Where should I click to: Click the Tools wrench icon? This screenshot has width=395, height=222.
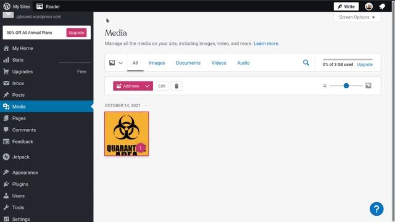[x=6, y=207]
